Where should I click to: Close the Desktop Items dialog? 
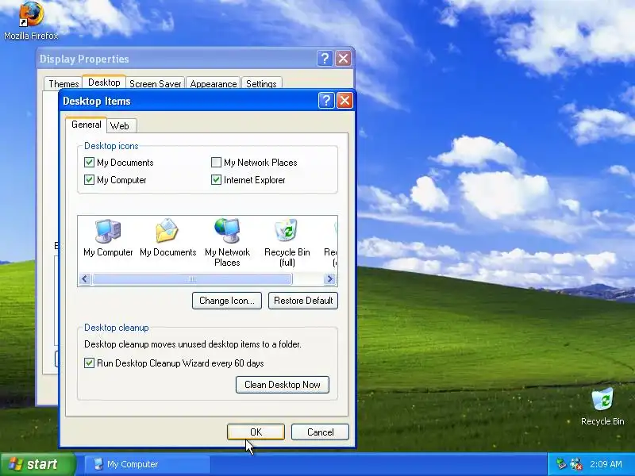pyautogui.click(x=344, y=101)
